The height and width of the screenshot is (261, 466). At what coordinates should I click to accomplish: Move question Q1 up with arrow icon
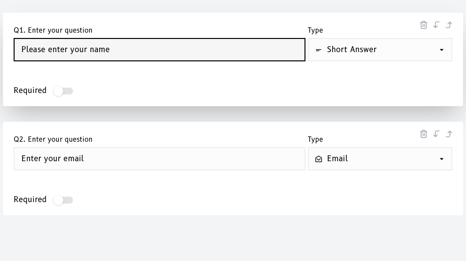[x=449, y=25]
